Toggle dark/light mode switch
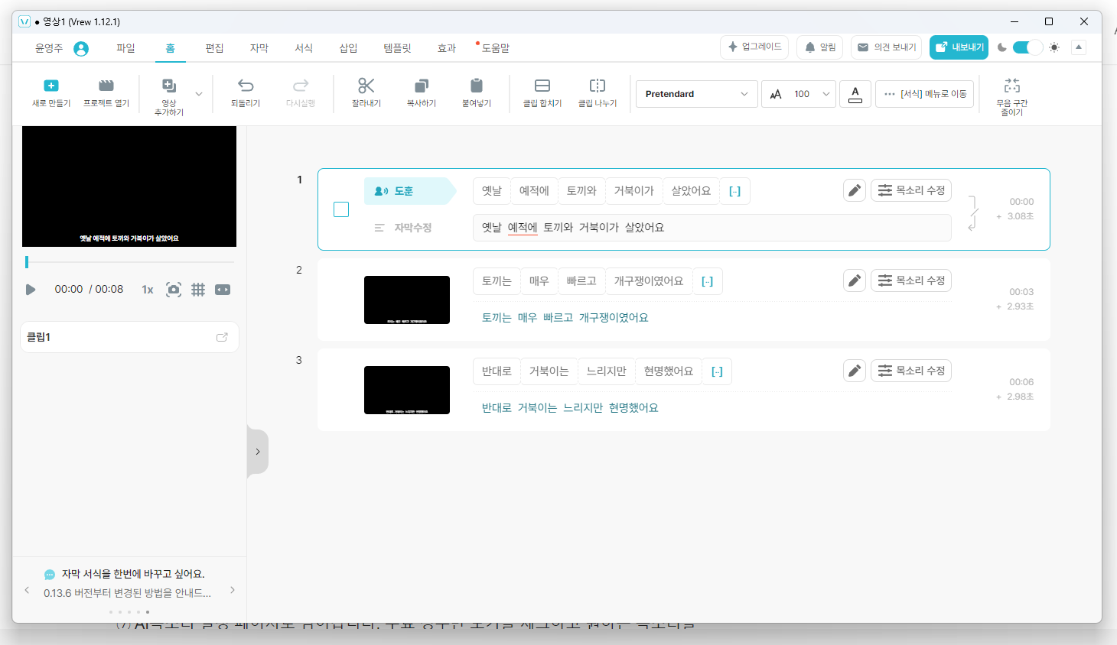 tap(1027, 47)
